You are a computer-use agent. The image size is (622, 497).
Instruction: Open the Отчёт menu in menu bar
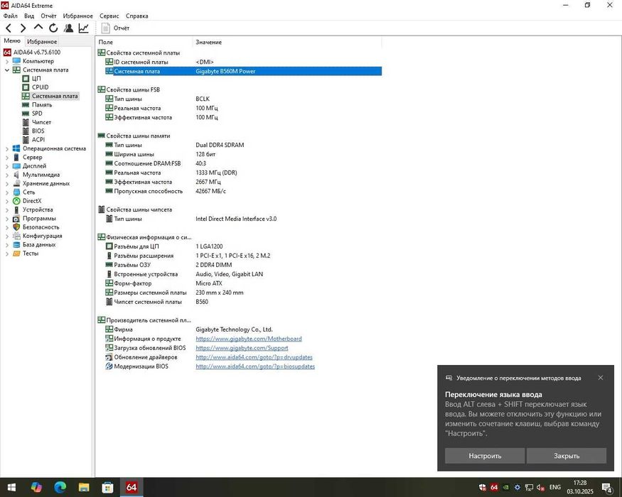pyautogui.click(x=48, y=16)
